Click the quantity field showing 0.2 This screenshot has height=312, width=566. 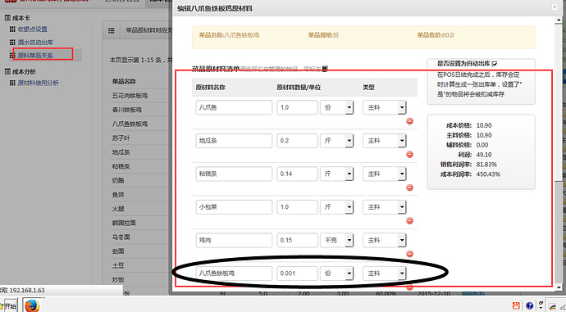297,141
